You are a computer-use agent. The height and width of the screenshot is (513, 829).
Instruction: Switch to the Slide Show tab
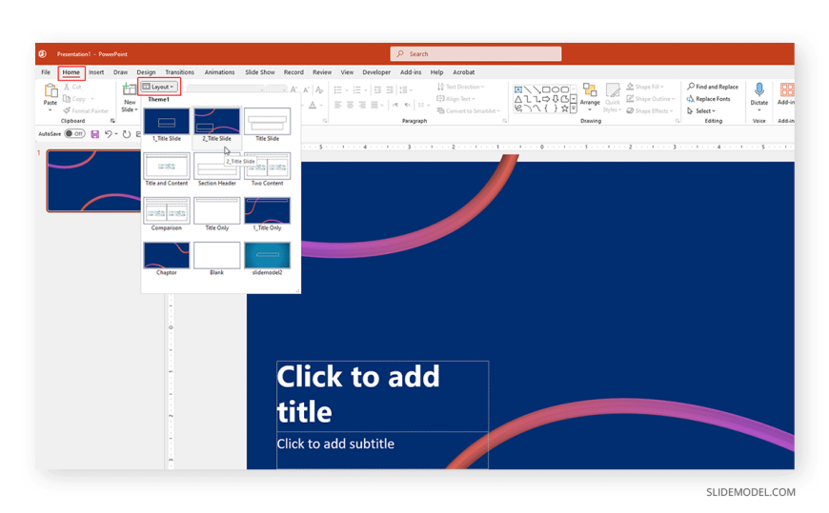(260, 72)
